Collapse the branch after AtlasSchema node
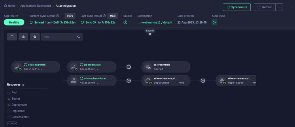The image size is (295, 127). tap(129, 81)
